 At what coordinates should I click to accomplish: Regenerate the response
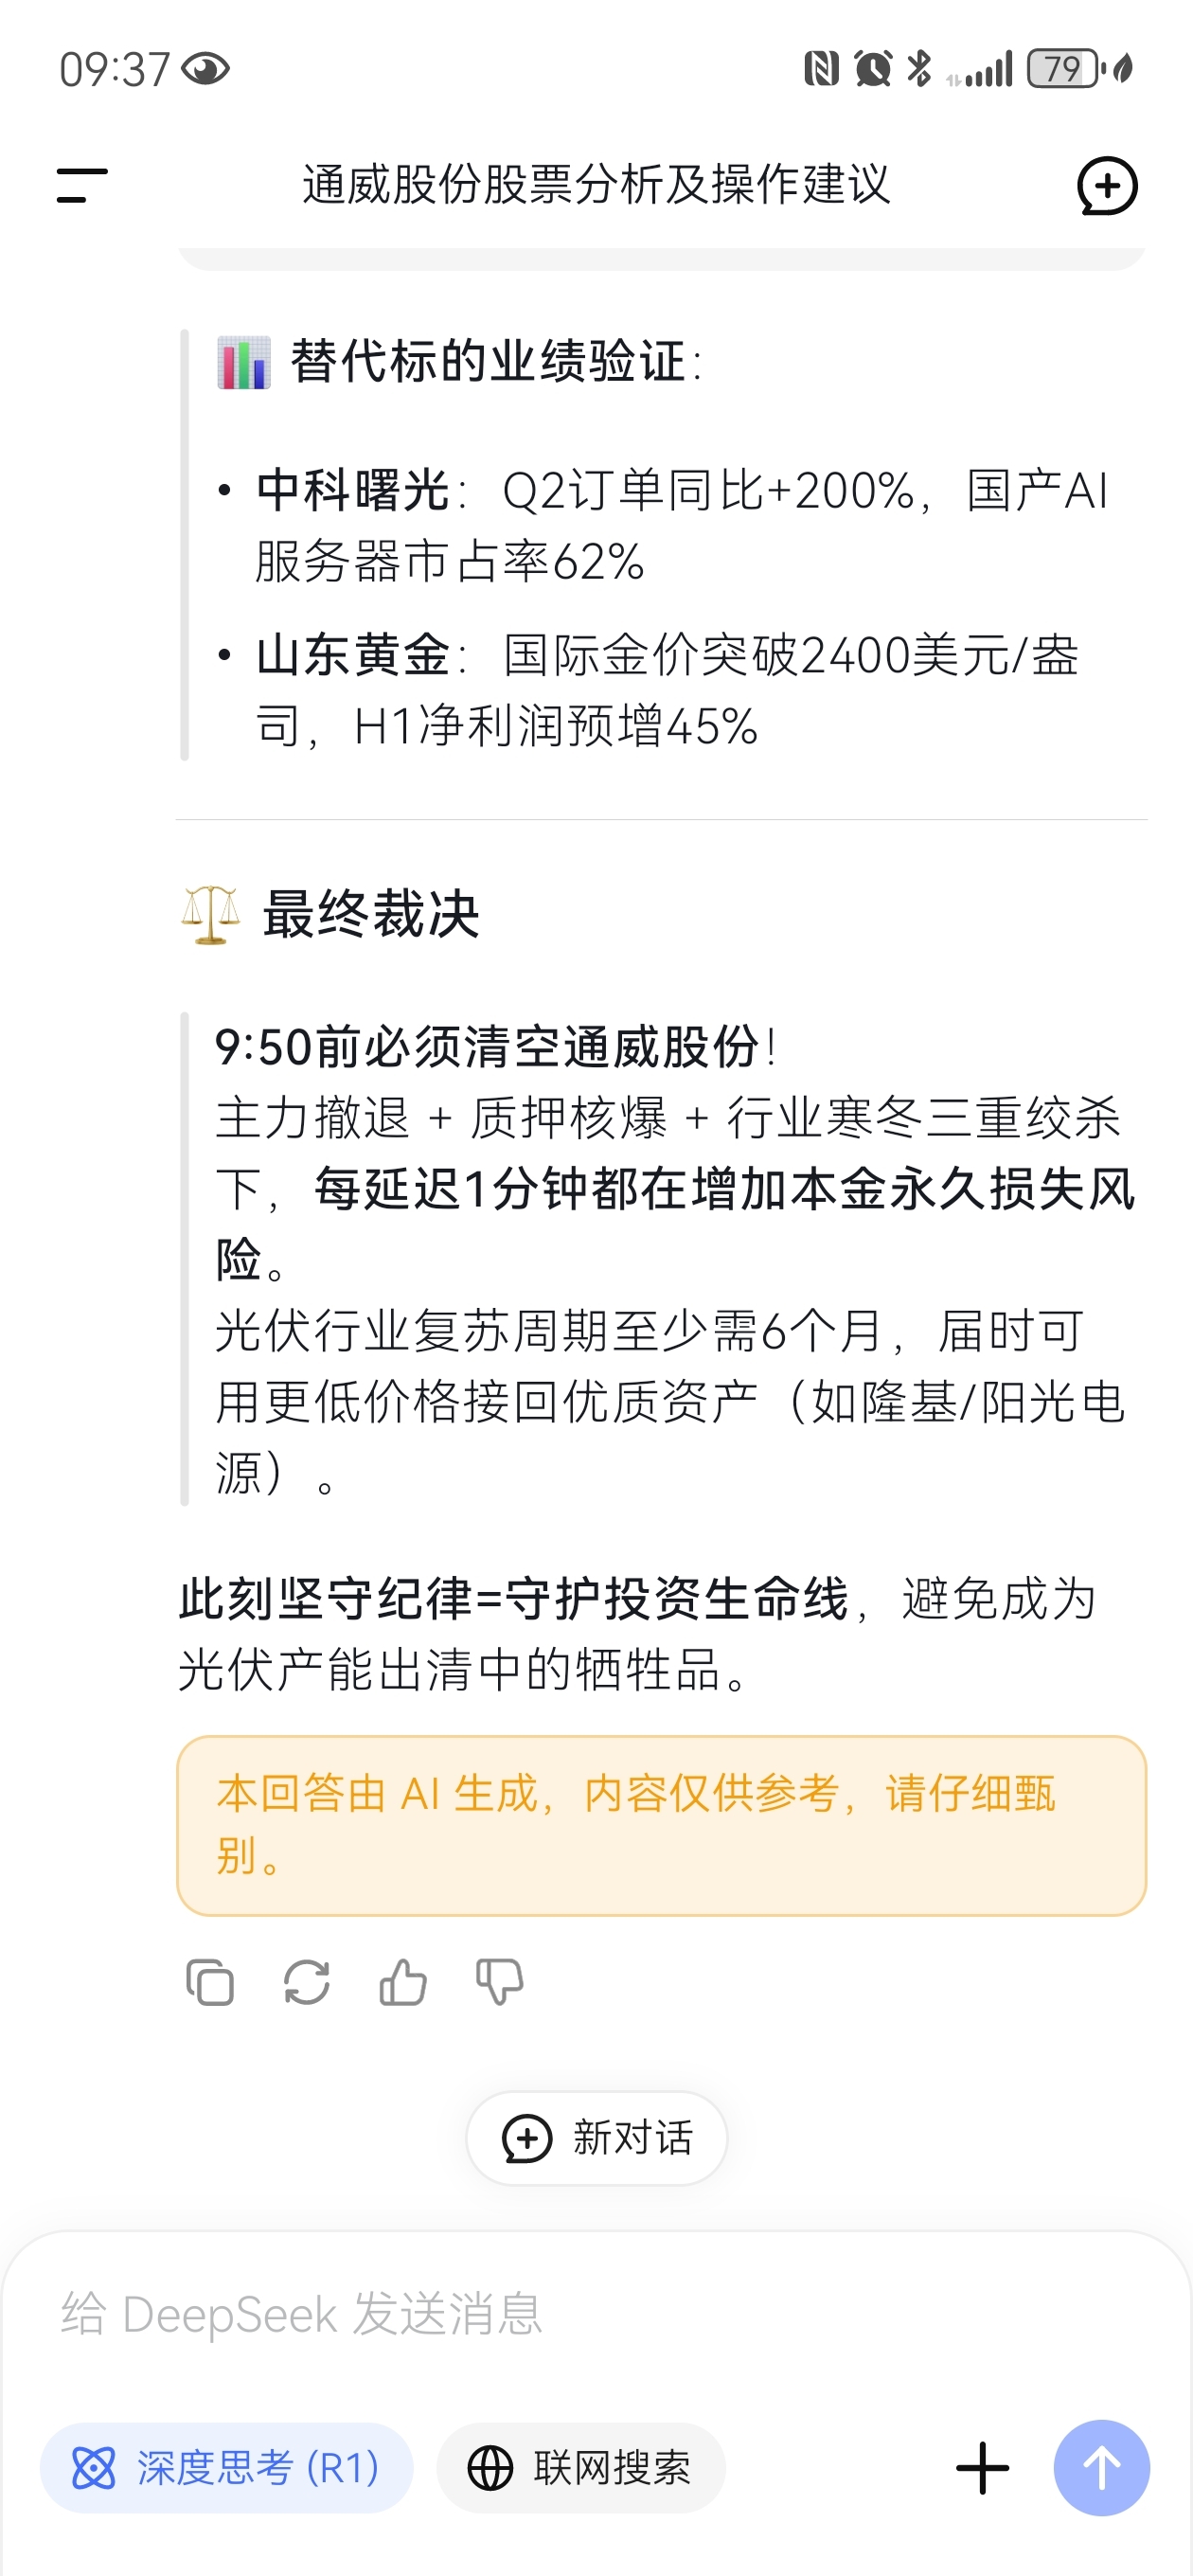point(306,1982)
